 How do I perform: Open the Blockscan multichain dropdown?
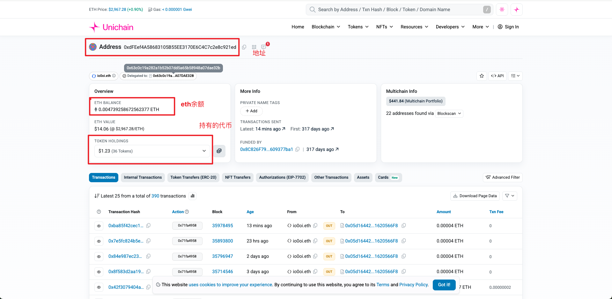449,114
